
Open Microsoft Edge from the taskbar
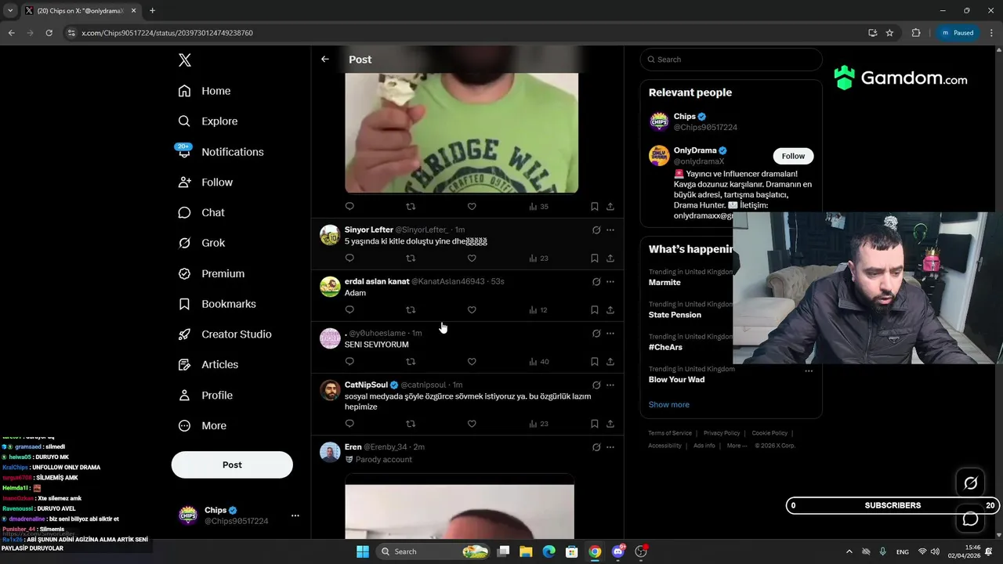click(549, 551)
